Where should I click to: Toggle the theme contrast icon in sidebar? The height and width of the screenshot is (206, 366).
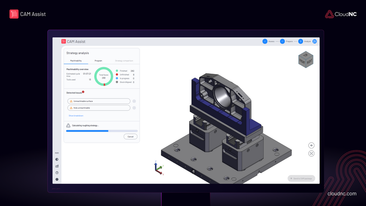[x=57, y=159]
